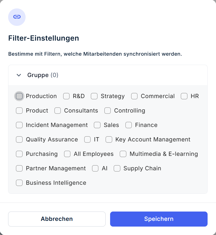Check the Quality Assurance checkbox
This screenshot has width=216, height=235.
coord(19,140)
